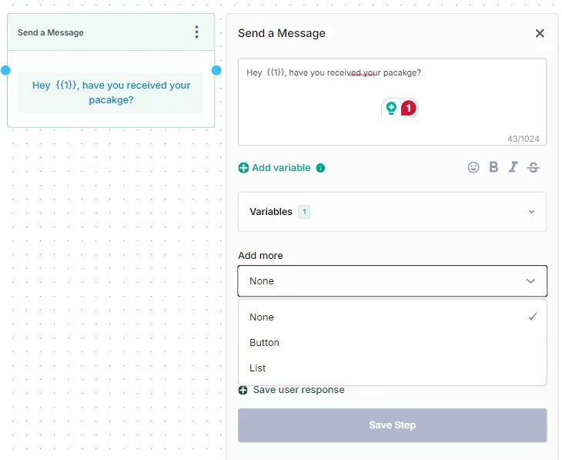Collapse the Add more dropdown
This screenshot has height=460, width=562.
click(530, 281)
